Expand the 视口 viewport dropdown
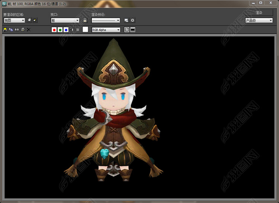This screenshot has width=279, height=203. [x=65, y=20]
